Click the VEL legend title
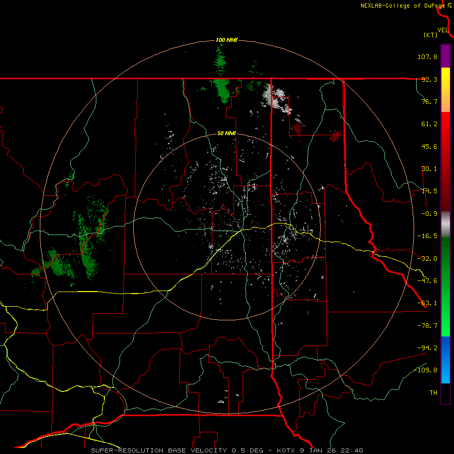This screenshot has width=454, height=454. point(443,30)
